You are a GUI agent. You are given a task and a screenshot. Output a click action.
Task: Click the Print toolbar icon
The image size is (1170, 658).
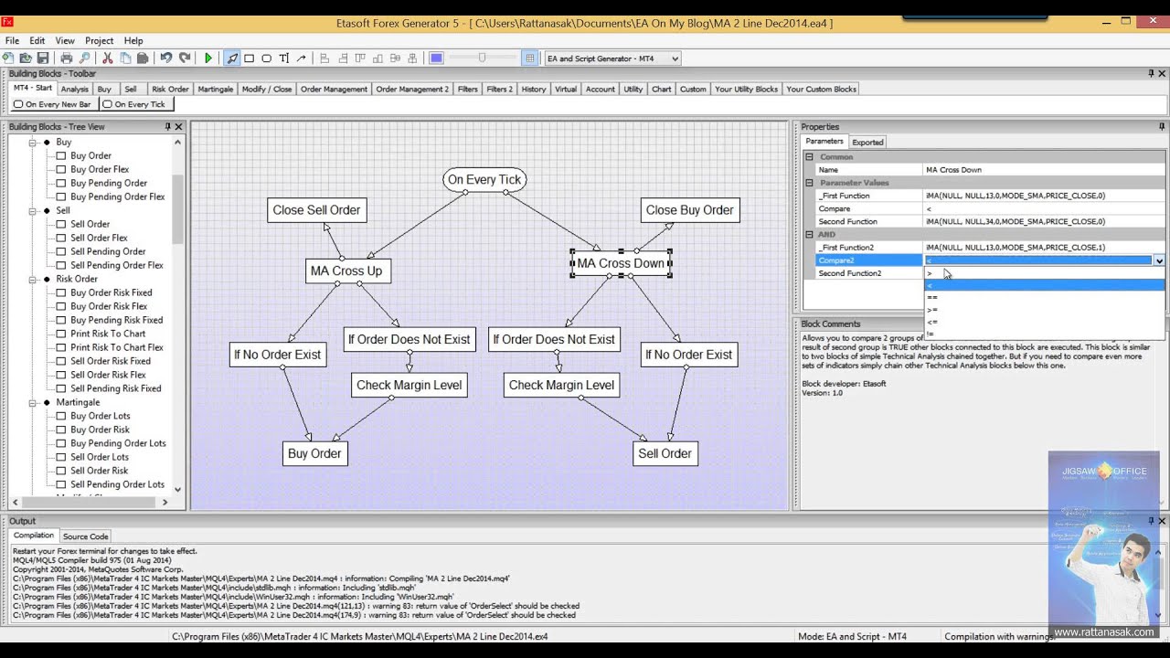pos(67,58)
